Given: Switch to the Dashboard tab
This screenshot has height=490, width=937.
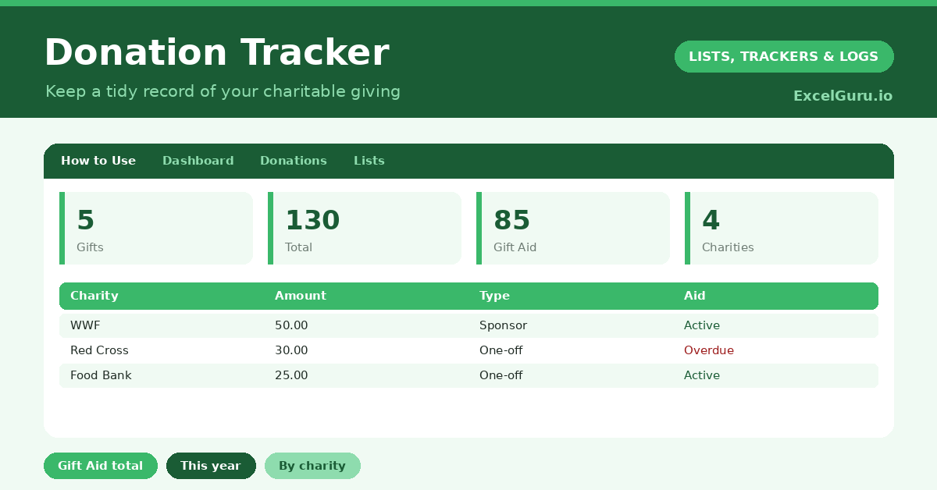Looking at the screenshot, I should pos(198,161).
